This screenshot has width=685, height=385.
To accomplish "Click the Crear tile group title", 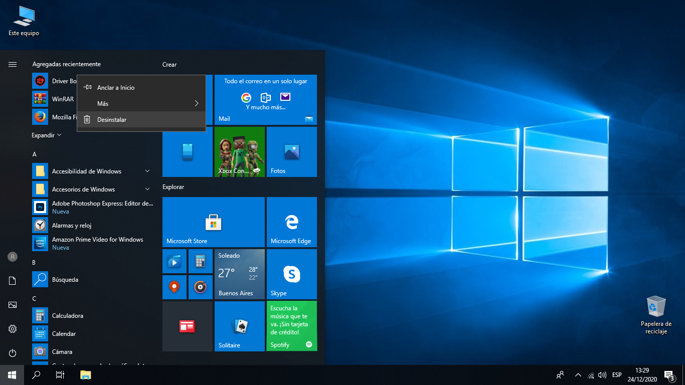I will tap(169, 65).
